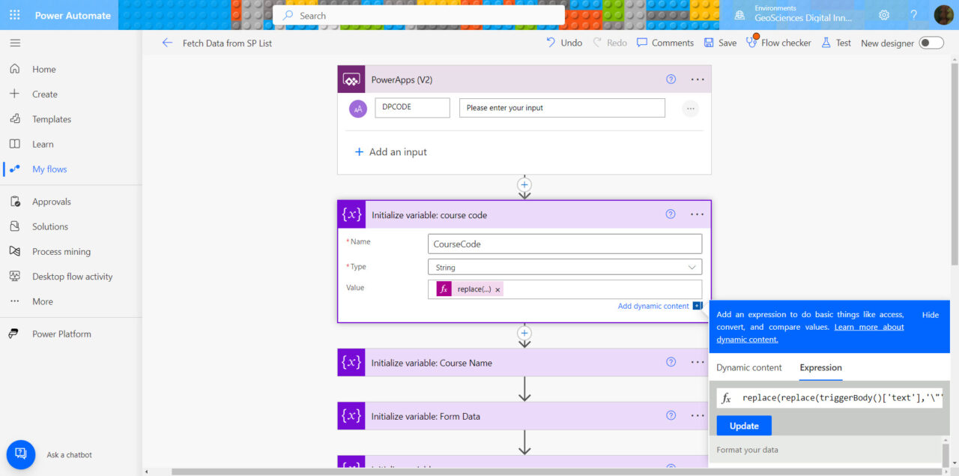Collapse the left navigation hamburger menu
The image size is (959, 476).
(15, 43)
